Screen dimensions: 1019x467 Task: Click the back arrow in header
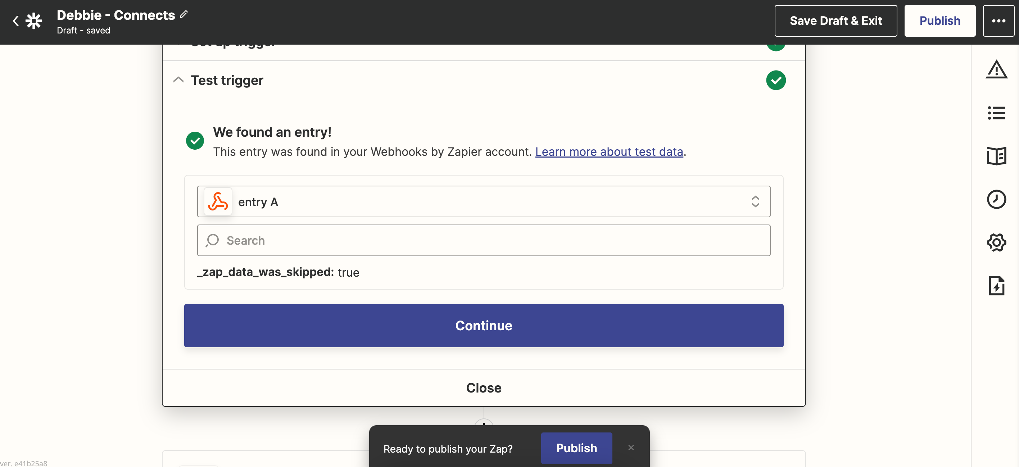pos(16,21)
